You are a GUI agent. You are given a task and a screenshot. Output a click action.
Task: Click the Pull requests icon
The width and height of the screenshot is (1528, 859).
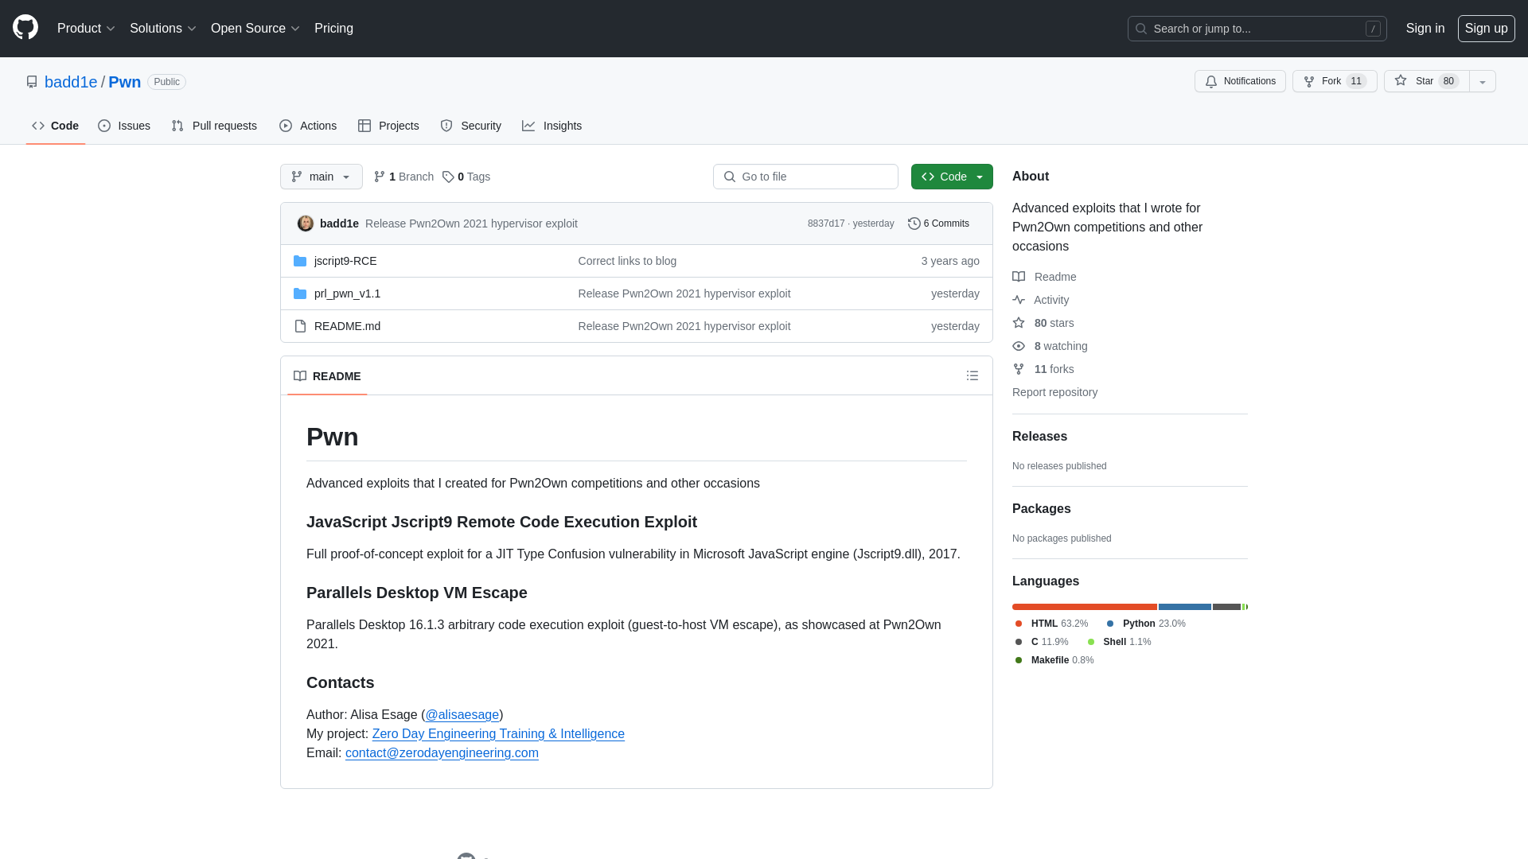pos(177,126)
